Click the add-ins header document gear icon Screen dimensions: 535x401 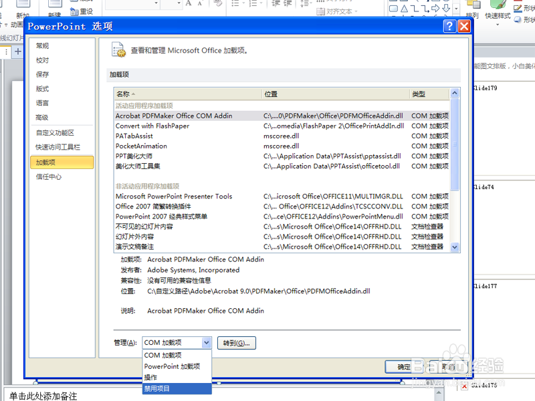(x=118, y=49)
